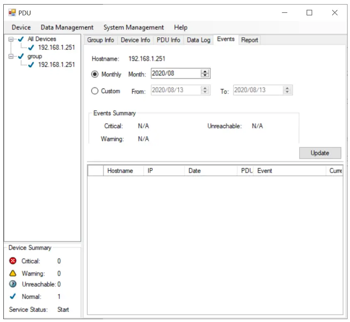This screenshot has width=350, height=322.
Task: Select the Custom radio button
Action: pos(95,91)
